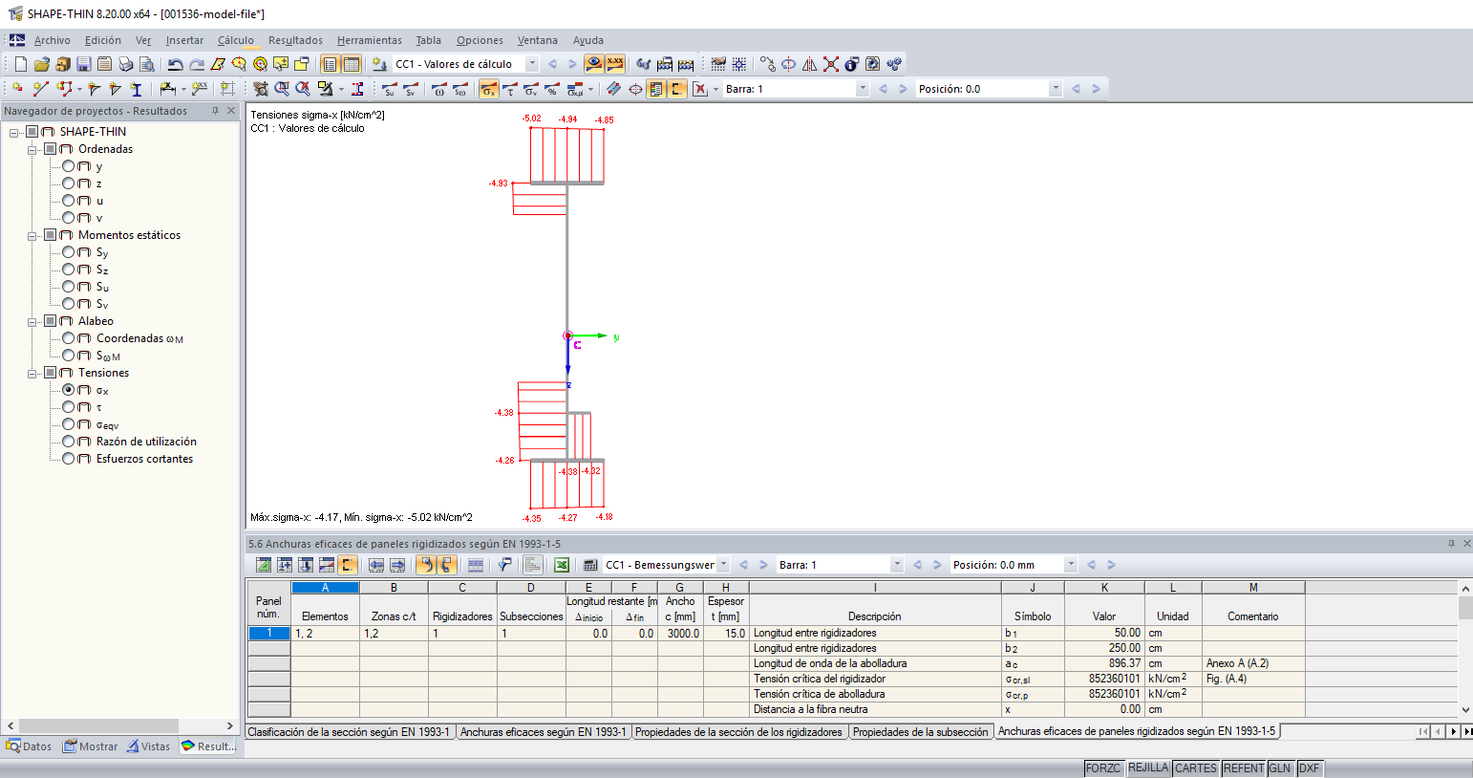Image resolution: width=1473 pixels, height=778 pixels.
Task: Select the y ordinates radio button
Action: (x=68, y=166)
